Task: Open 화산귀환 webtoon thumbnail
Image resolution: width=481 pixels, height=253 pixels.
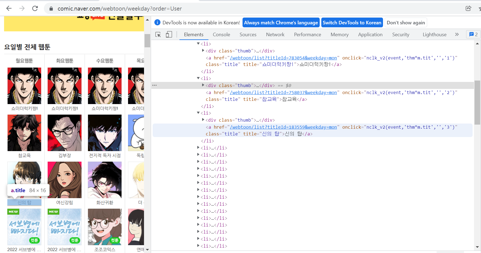Action: pos(105,180)
